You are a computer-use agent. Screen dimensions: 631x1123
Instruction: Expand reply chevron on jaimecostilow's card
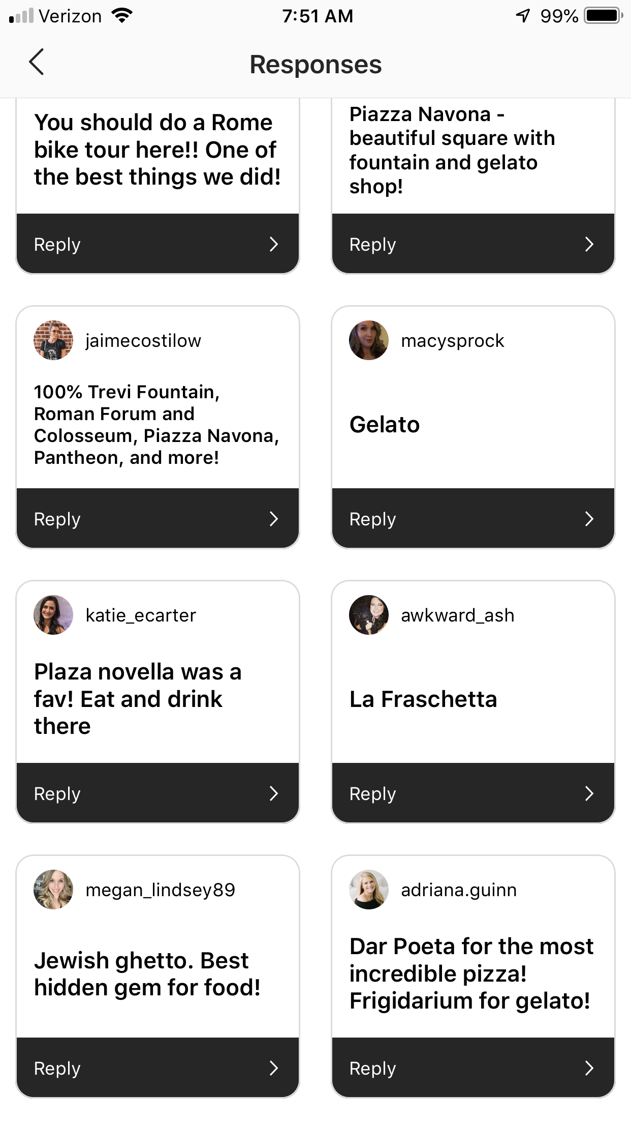pos(274,519)
